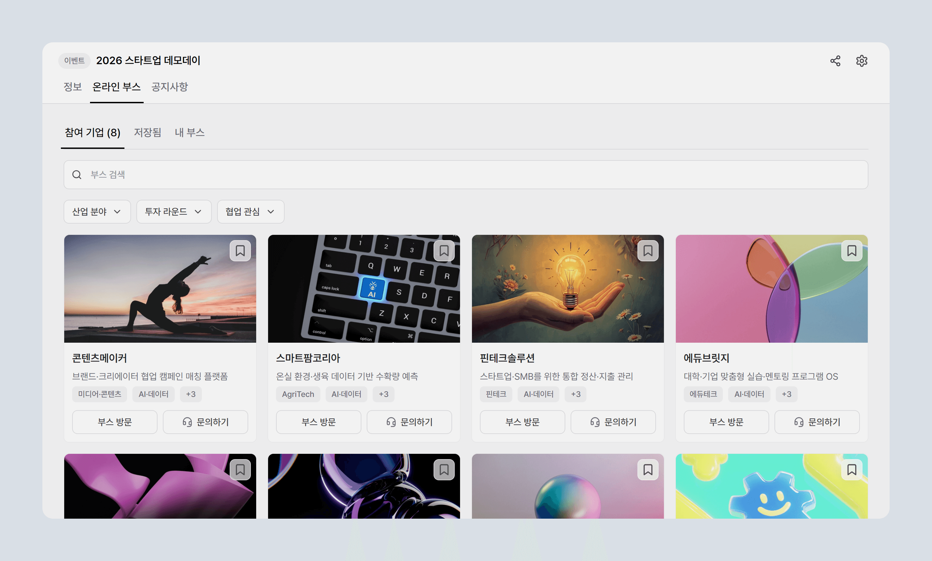Bookmark the 스마트팜코리아 booth
Screen dimensions: 932x561
click(x=444, y=251)
